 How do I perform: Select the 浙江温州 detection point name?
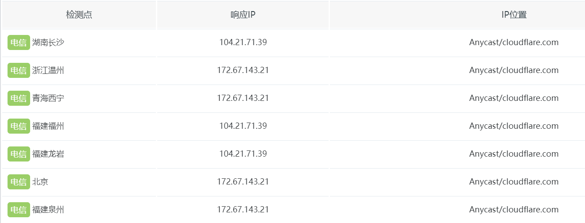pos(48,70)
